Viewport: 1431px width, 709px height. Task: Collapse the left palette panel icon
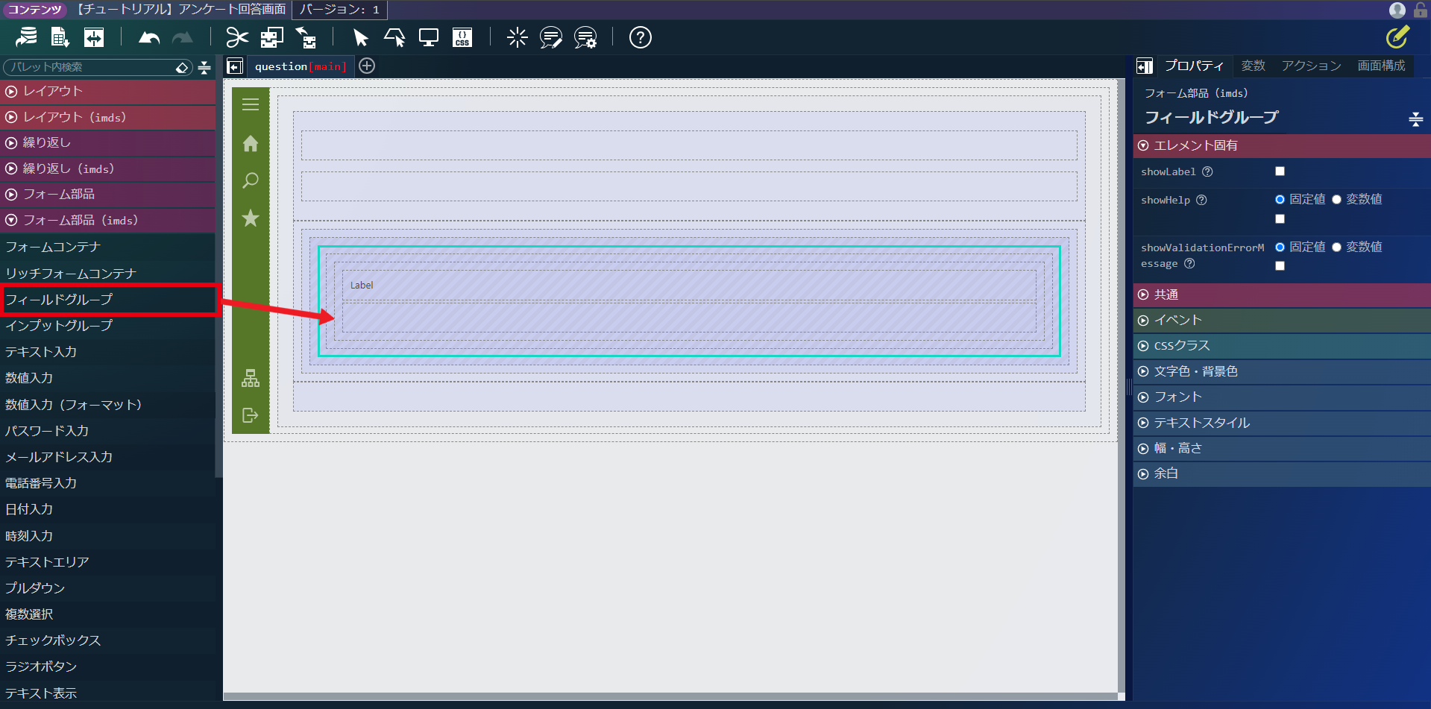coord(235,66)
